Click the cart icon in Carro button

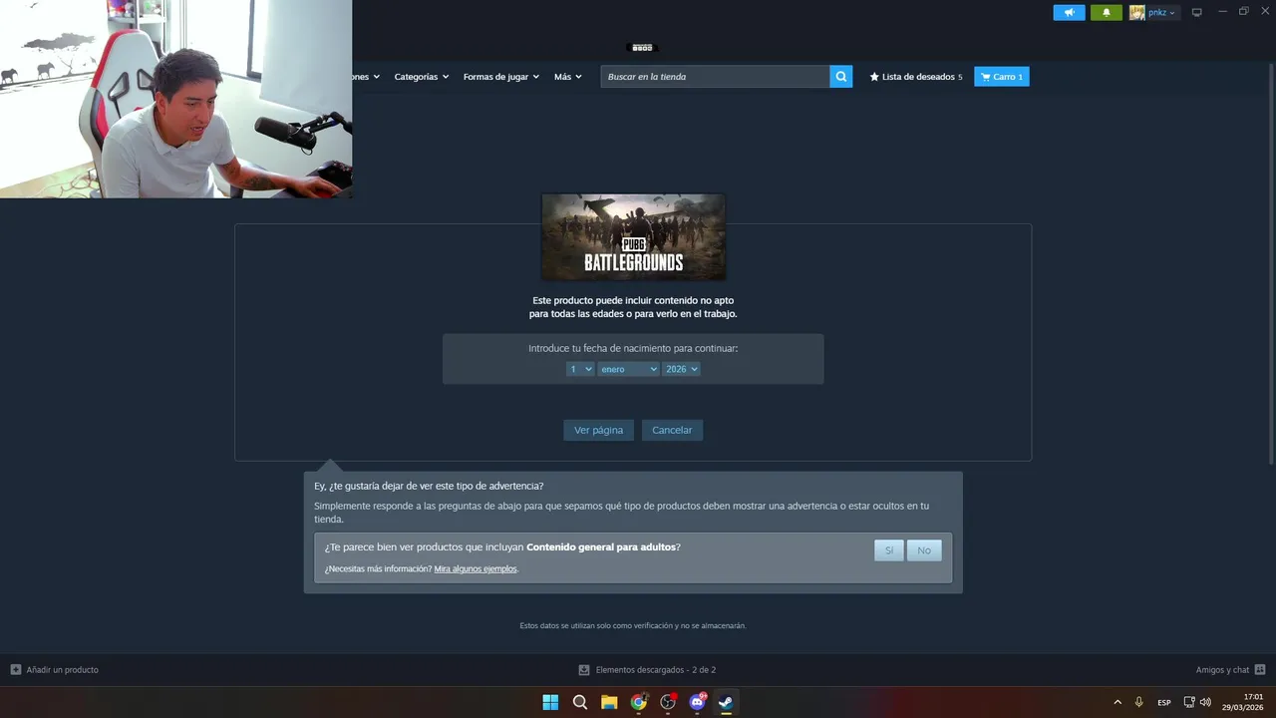985,77
